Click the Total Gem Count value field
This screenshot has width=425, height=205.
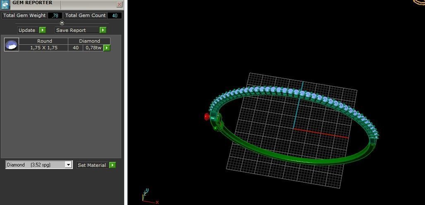[x=115, y=15]
